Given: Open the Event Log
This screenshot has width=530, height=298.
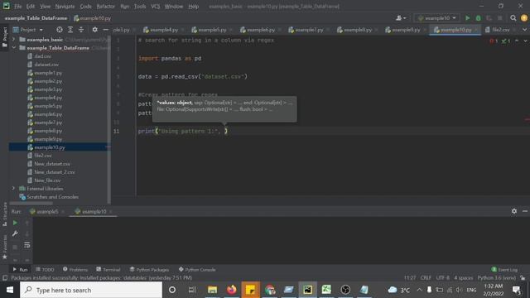Looking at the screenshot, I should pos(504,270).
